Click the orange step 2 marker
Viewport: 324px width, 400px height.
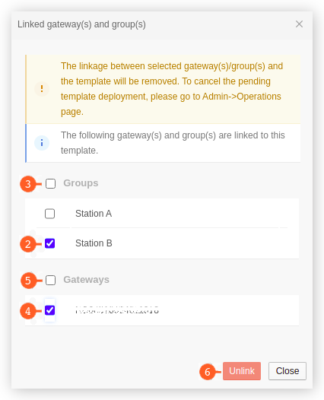[x=28, y=244]
